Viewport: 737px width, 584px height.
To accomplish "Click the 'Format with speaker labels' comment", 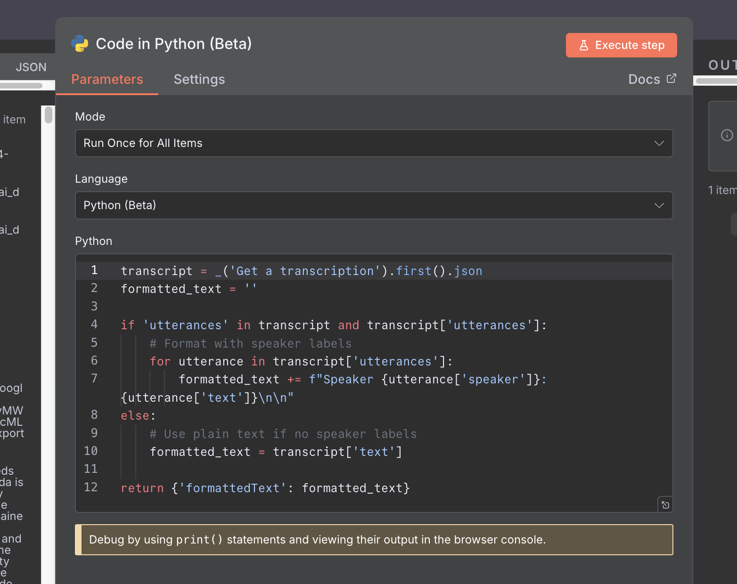I will click(x=250, y=343).
